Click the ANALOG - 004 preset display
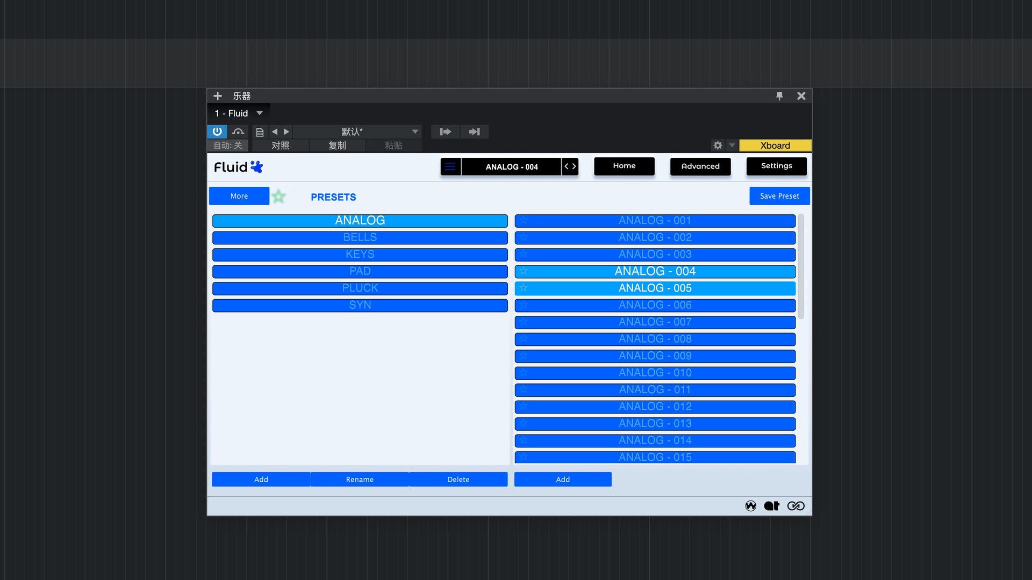The image size is (1032, 580). point(511,166)
